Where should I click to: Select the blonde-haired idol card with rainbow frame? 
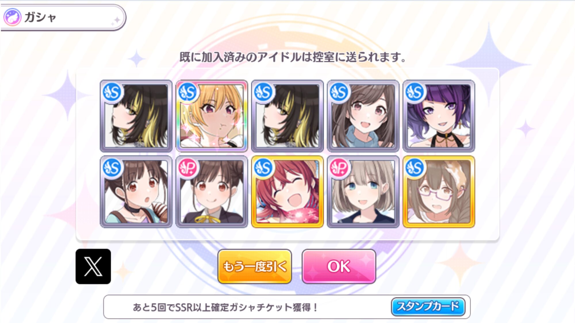coord(212,116)
